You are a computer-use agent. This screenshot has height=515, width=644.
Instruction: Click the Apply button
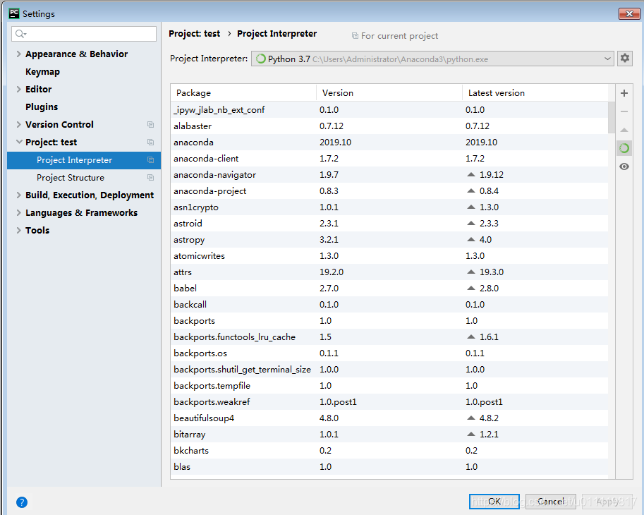click(607, 502)
